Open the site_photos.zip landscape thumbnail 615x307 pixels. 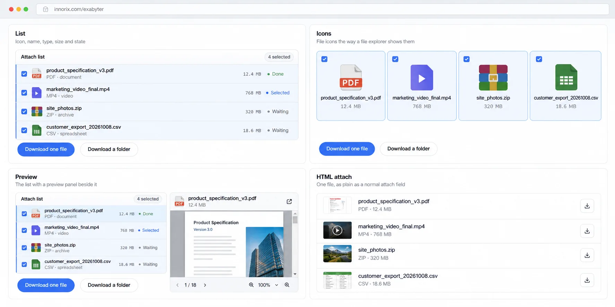tap(337, 254)
